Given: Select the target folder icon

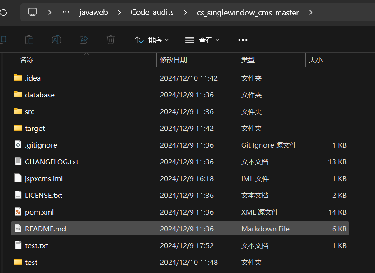Looking at the screenshot, I should tap(18, 128).
